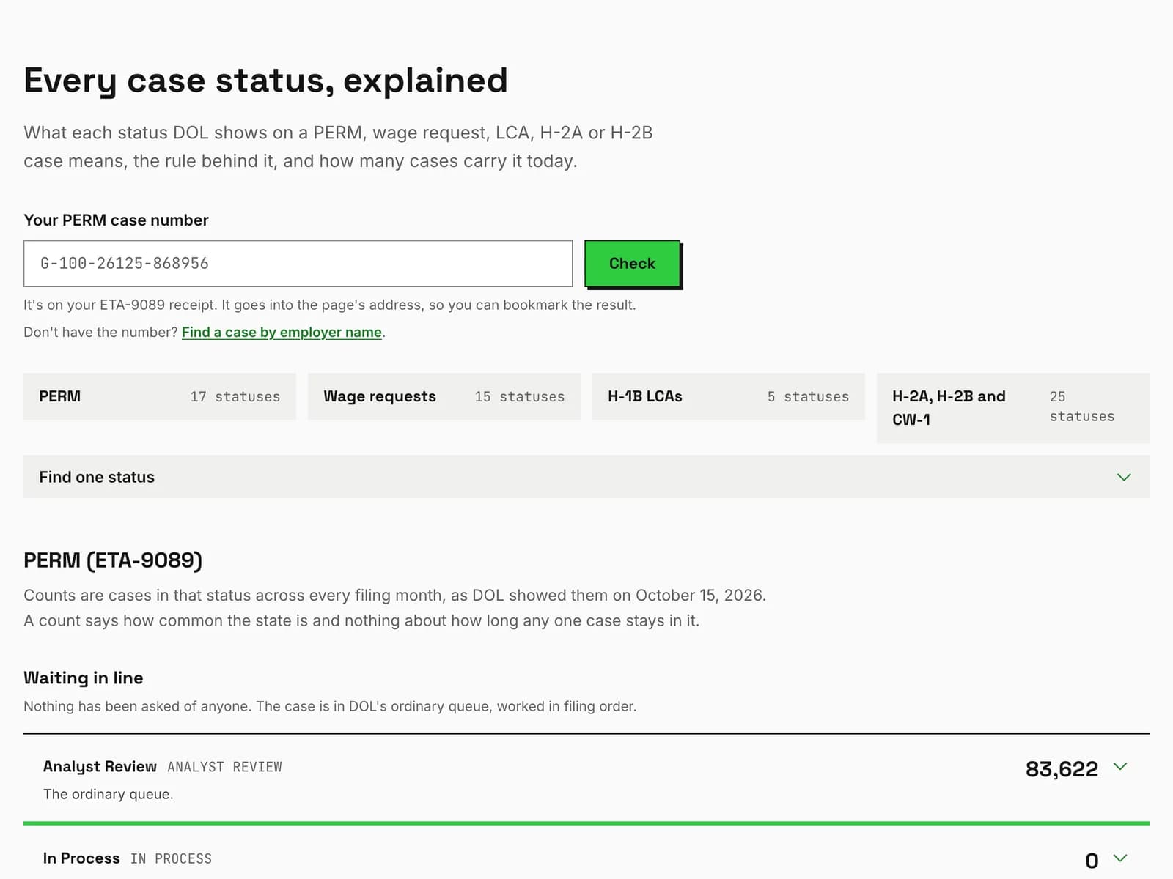Open the Find a case by employer name link
This screenshot has height=879, width=1173.
pyautogui.click(x=282, y=332)
